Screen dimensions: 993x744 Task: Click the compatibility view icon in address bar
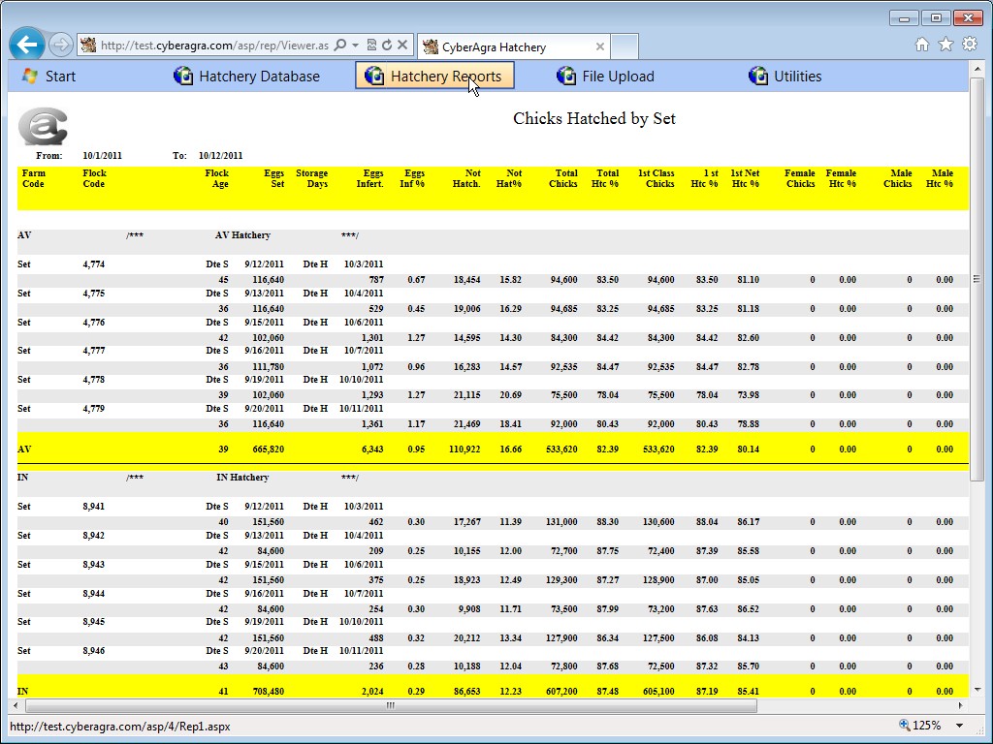[371, 46]
